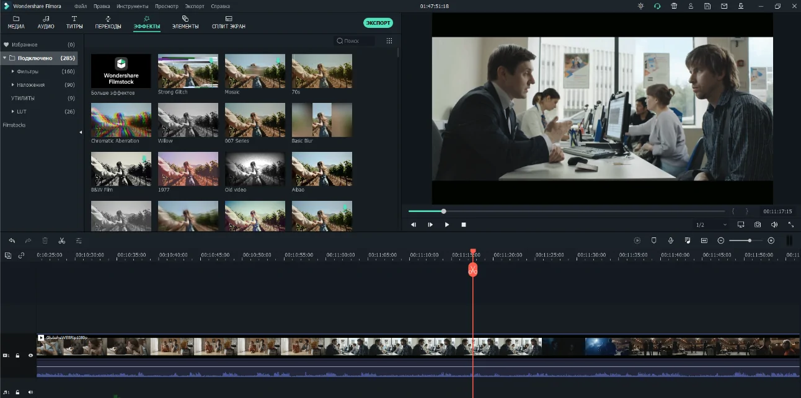Step back one frame in preview
The height and width of the screenshot is (398, 801).
414,224
